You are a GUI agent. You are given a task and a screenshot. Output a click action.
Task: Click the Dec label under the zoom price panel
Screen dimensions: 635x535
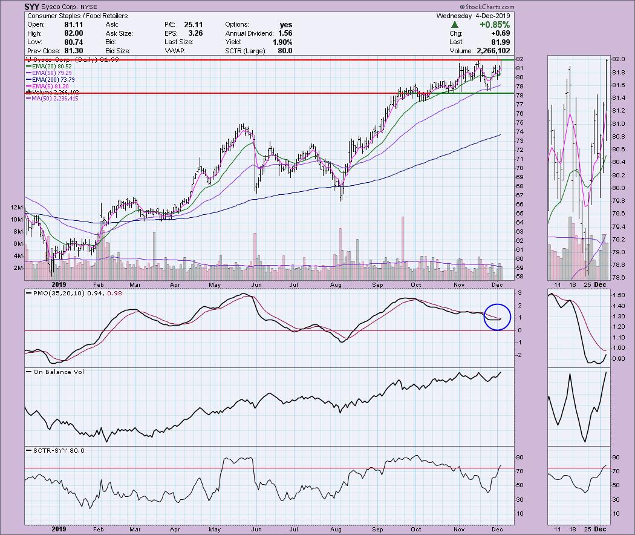[600, 284]
